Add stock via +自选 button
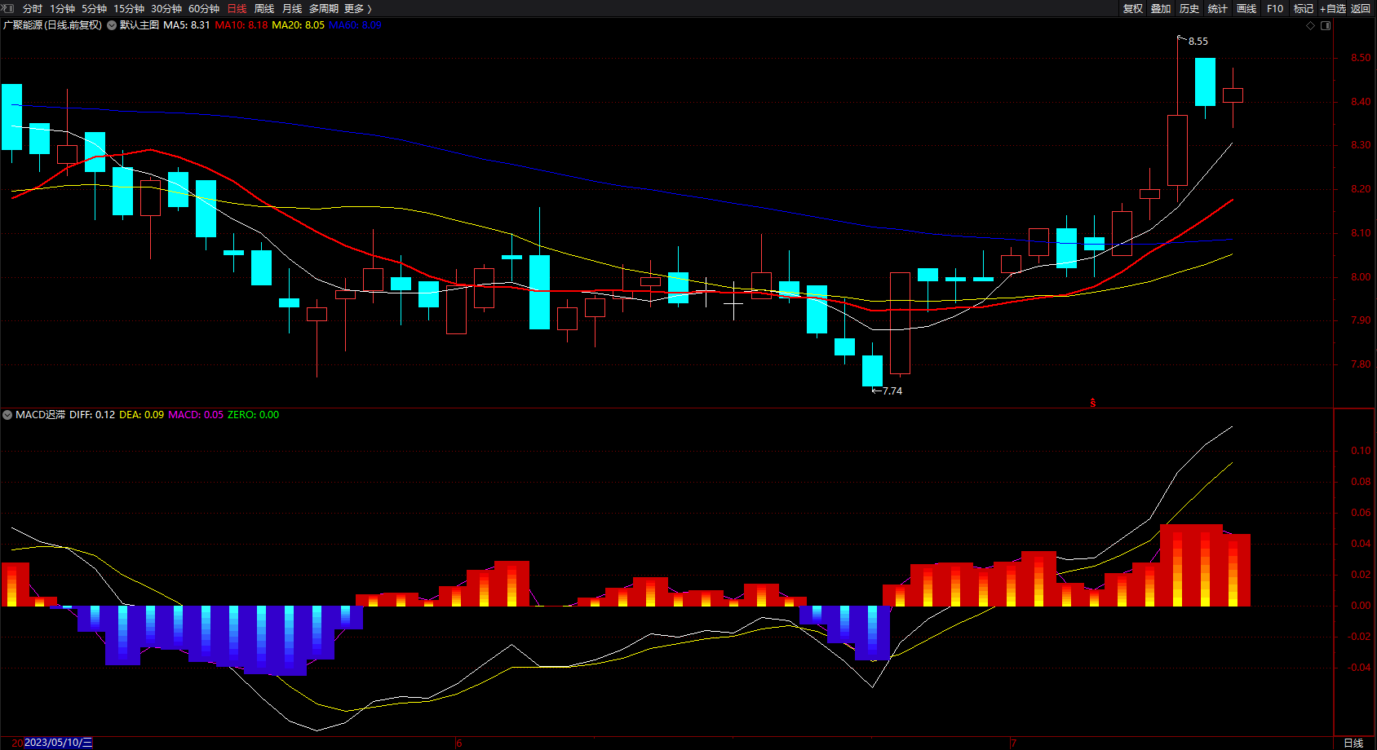The image size is (1377, 750). pyautogui.click(x=1333, y=8)
